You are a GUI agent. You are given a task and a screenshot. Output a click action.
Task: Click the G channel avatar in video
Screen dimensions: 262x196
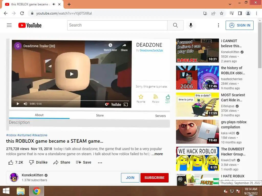(18, 46)
